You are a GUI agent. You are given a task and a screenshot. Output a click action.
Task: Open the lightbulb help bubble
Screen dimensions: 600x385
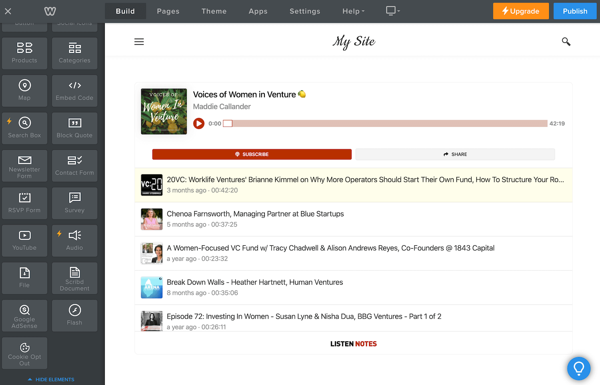point(579,368)
